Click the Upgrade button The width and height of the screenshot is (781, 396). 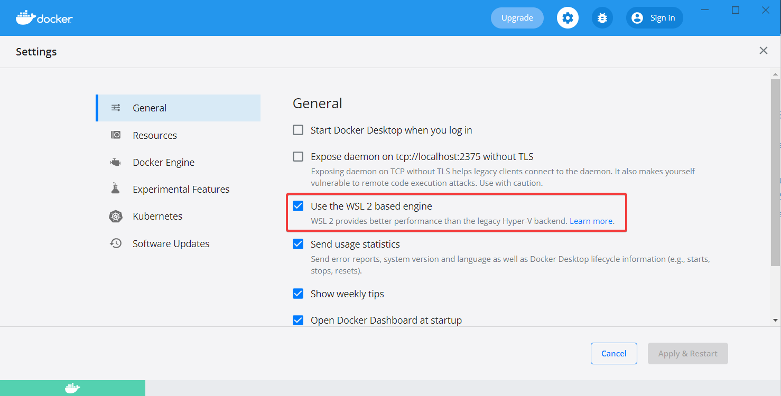pos(517,17)
